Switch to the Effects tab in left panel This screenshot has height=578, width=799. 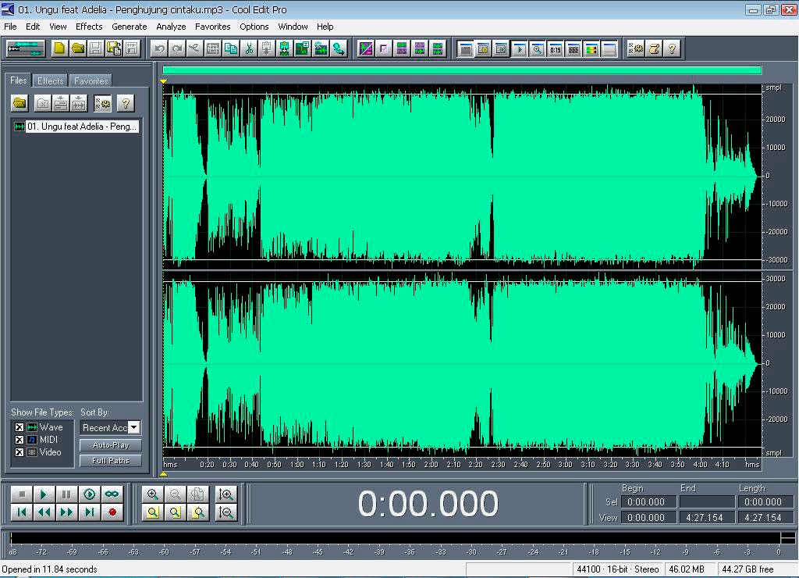click(51, 80)
